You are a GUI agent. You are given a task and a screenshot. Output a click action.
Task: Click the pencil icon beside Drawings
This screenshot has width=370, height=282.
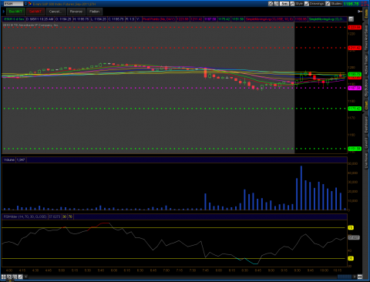point(307,4)
